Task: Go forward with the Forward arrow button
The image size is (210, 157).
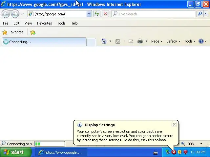Action: click(x=15, y=14)
